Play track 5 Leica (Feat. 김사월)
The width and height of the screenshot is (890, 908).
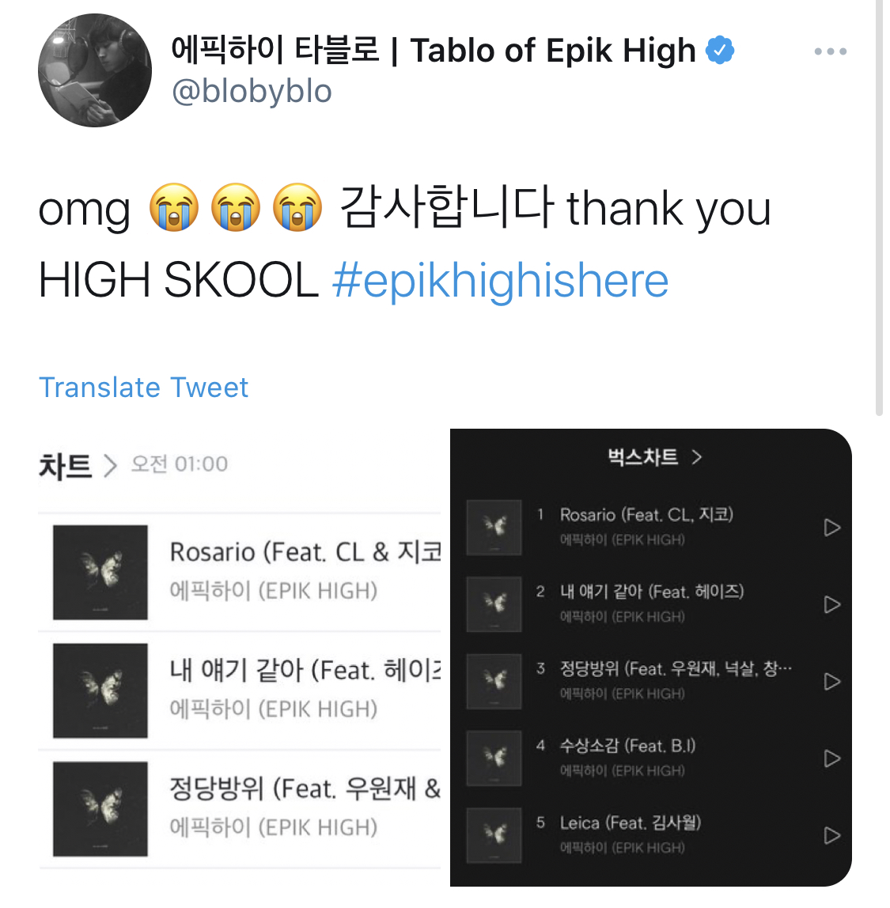coord(832,835)
